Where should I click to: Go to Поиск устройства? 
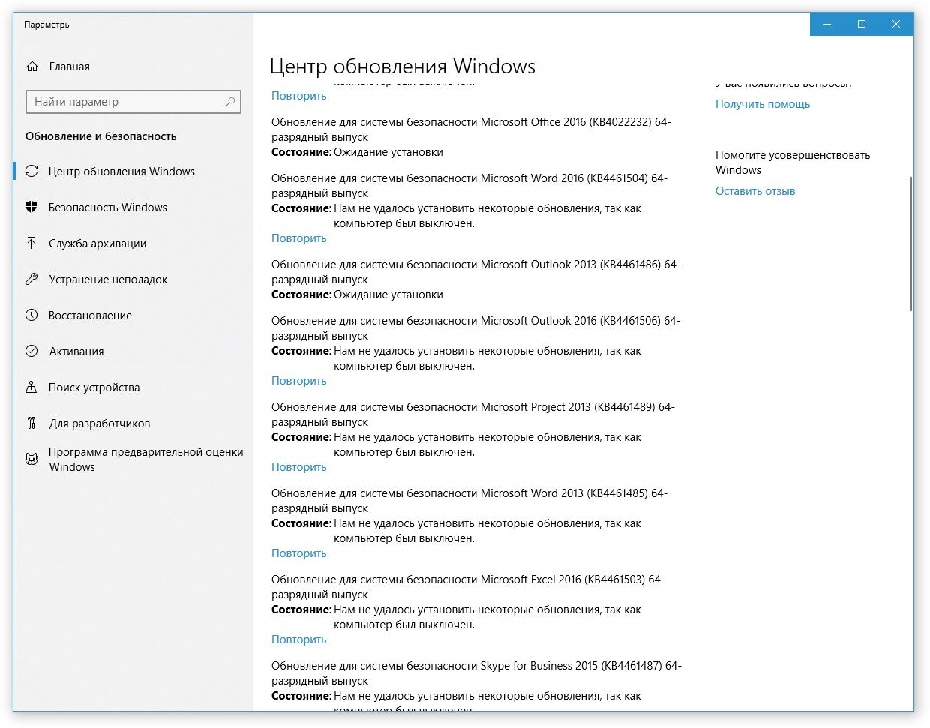(133, 387)
